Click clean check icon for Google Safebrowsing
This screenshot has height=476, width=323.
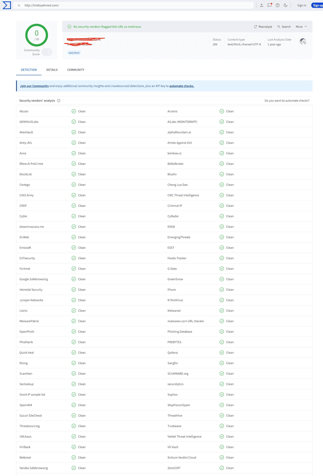74,279
